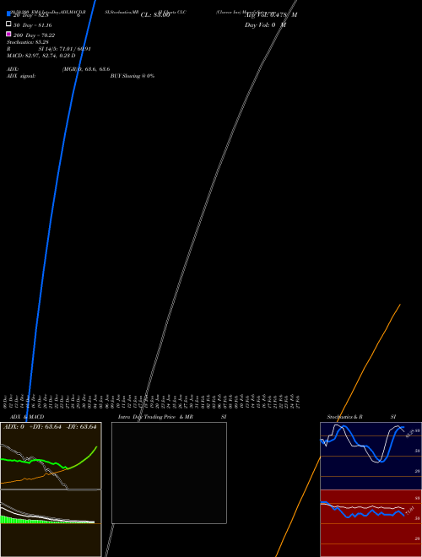Image resolution: width=422 pixels, height=557 pixels.
Task: Click the 'Stochastics: 83.28' readout
Action: pyautogui.click(x=28, y=42)
